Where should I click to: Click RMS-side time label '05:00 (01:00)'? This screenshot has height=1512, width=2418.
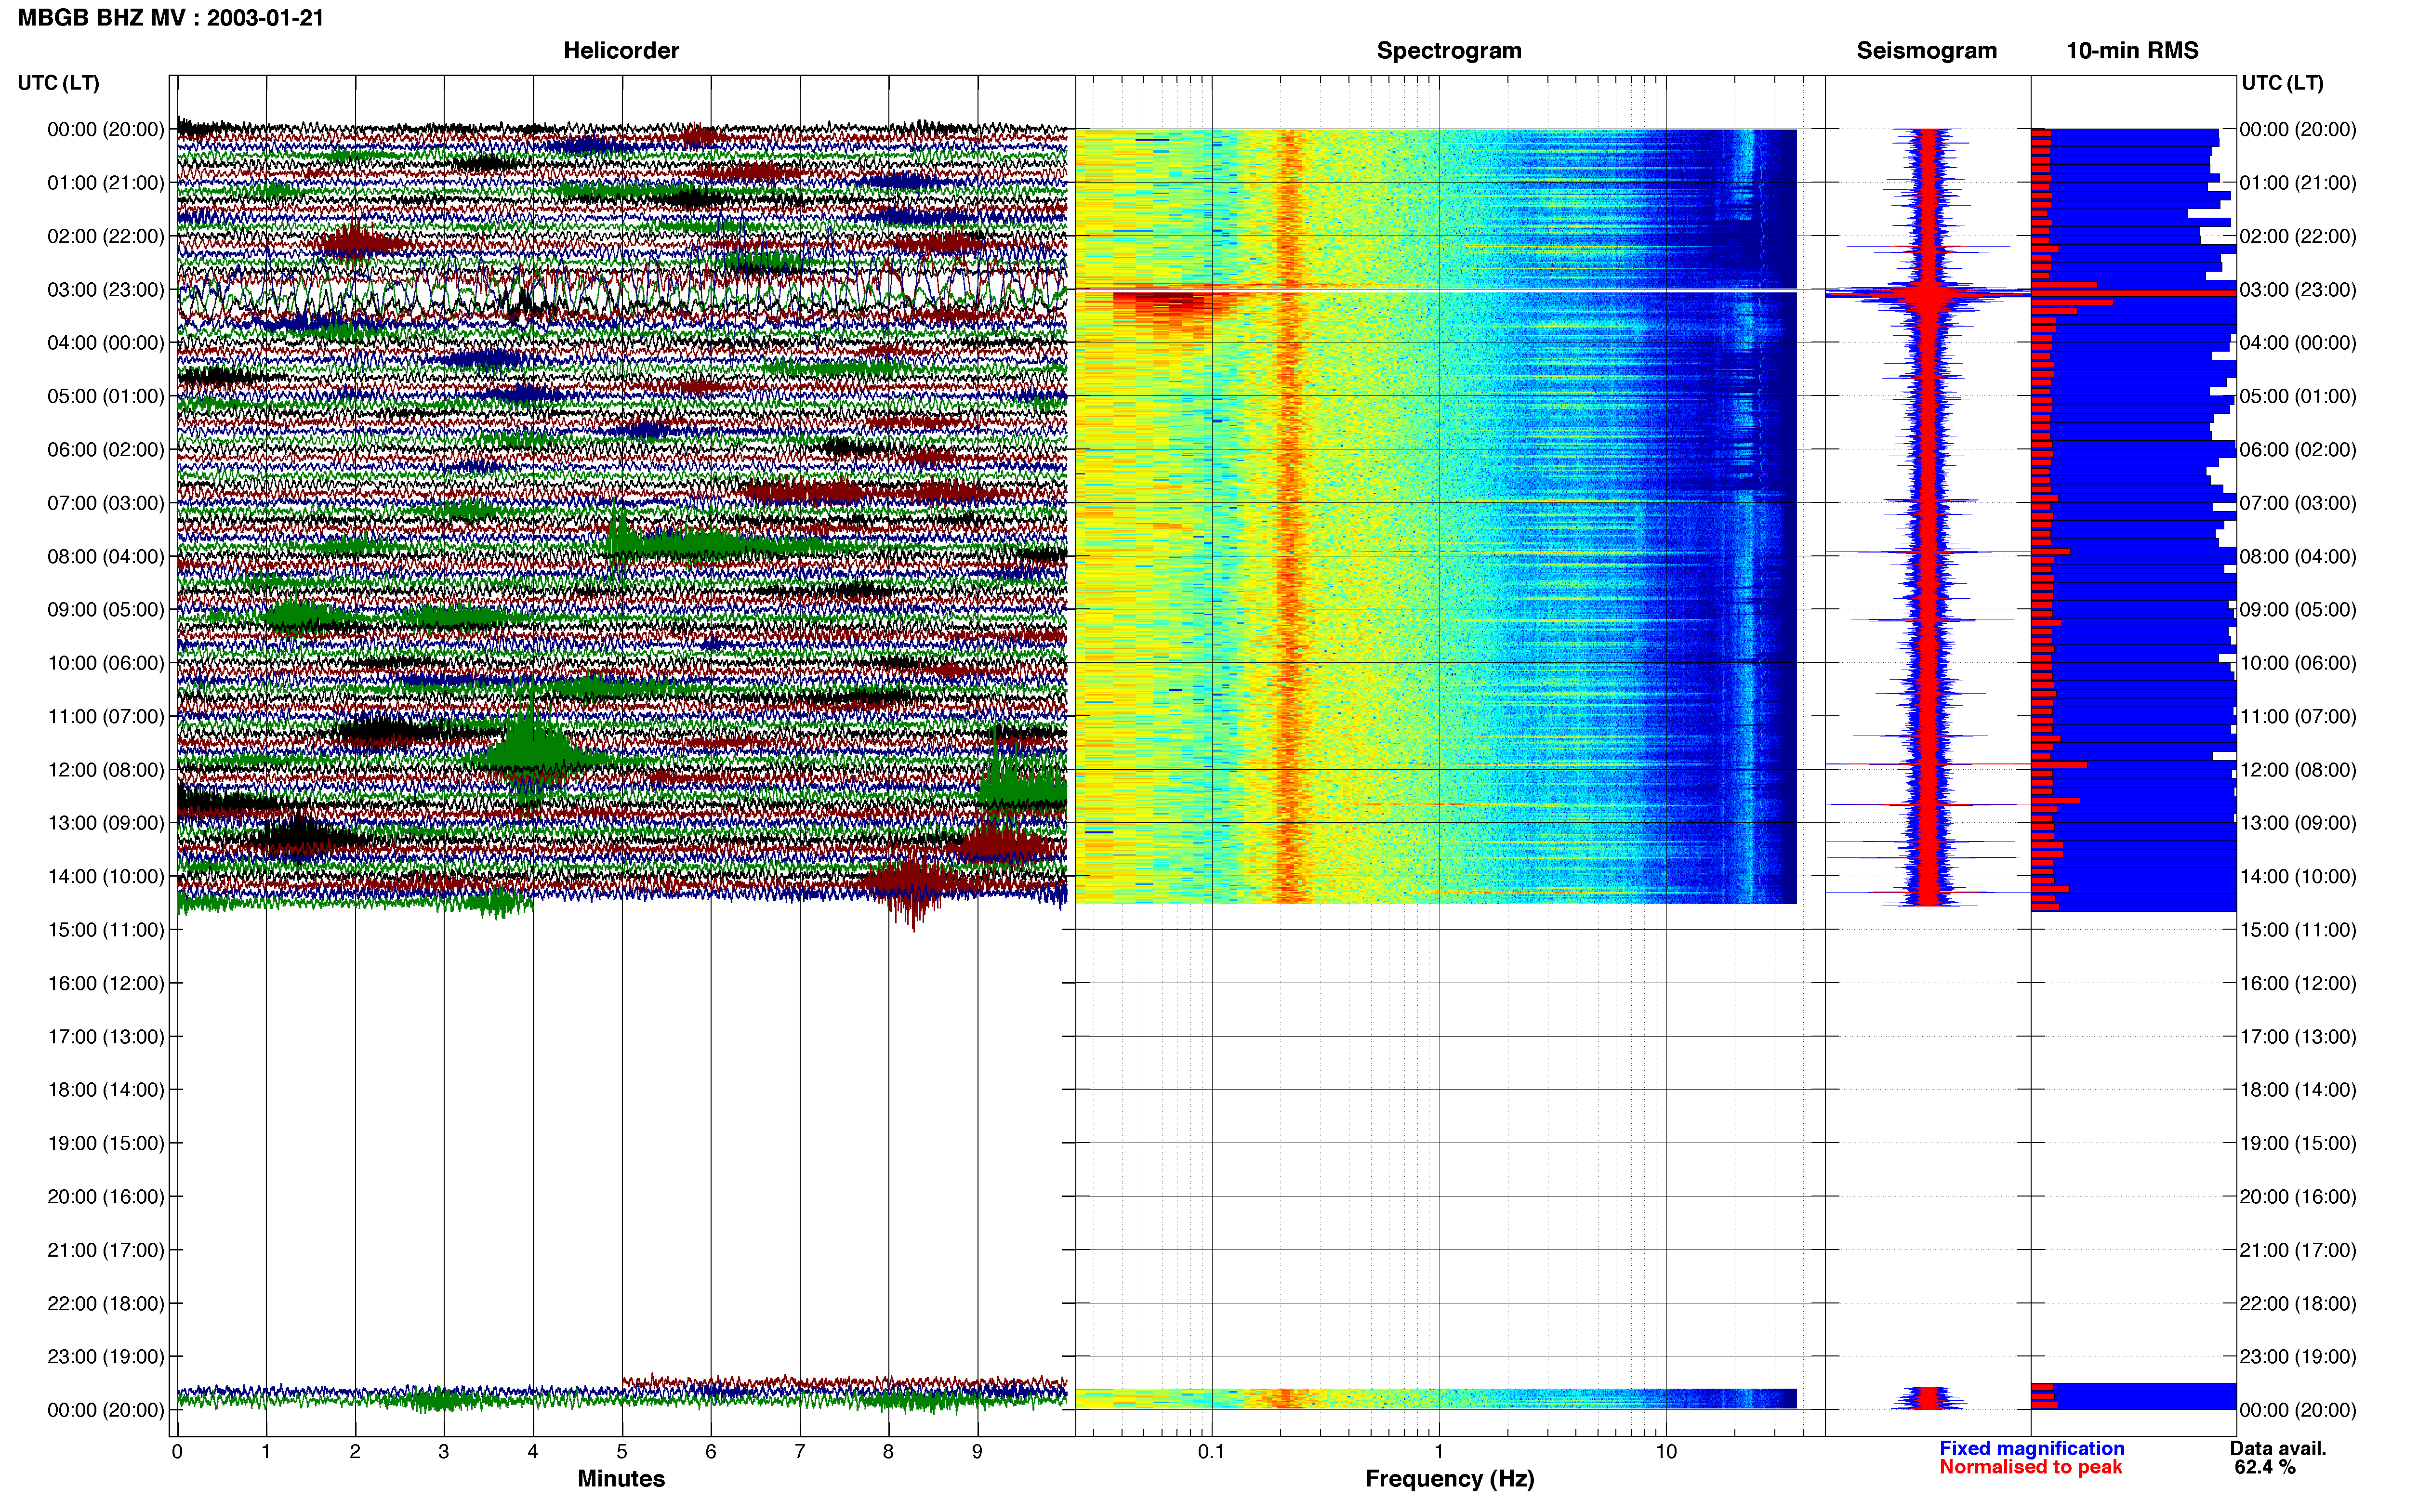2298,396
